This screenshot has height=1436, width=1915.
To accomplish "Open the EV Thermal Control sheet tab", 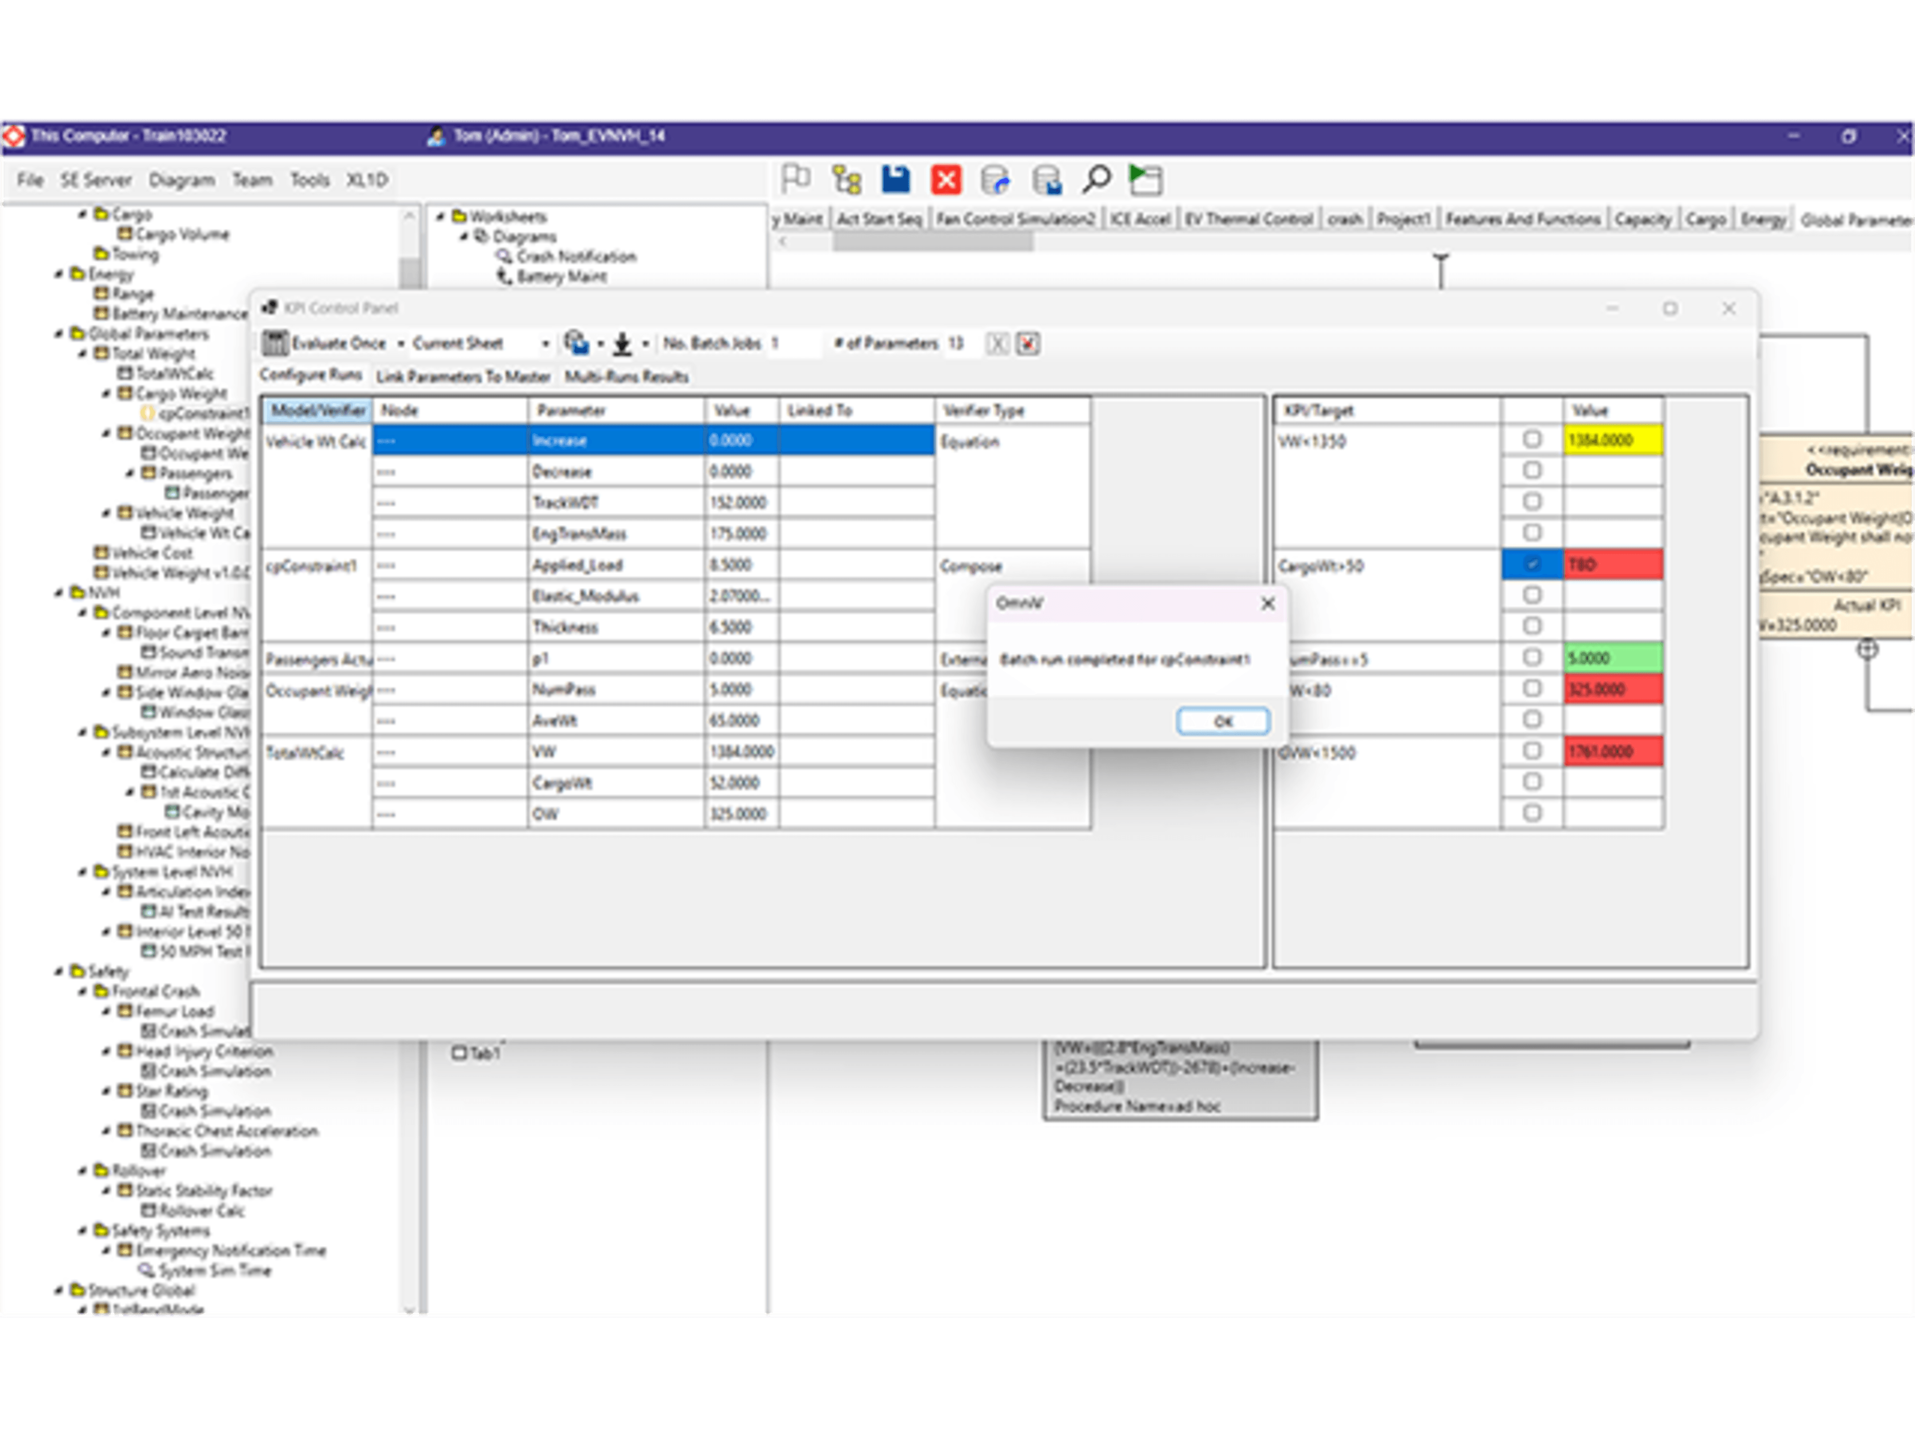I will (x=1248, y=219).
